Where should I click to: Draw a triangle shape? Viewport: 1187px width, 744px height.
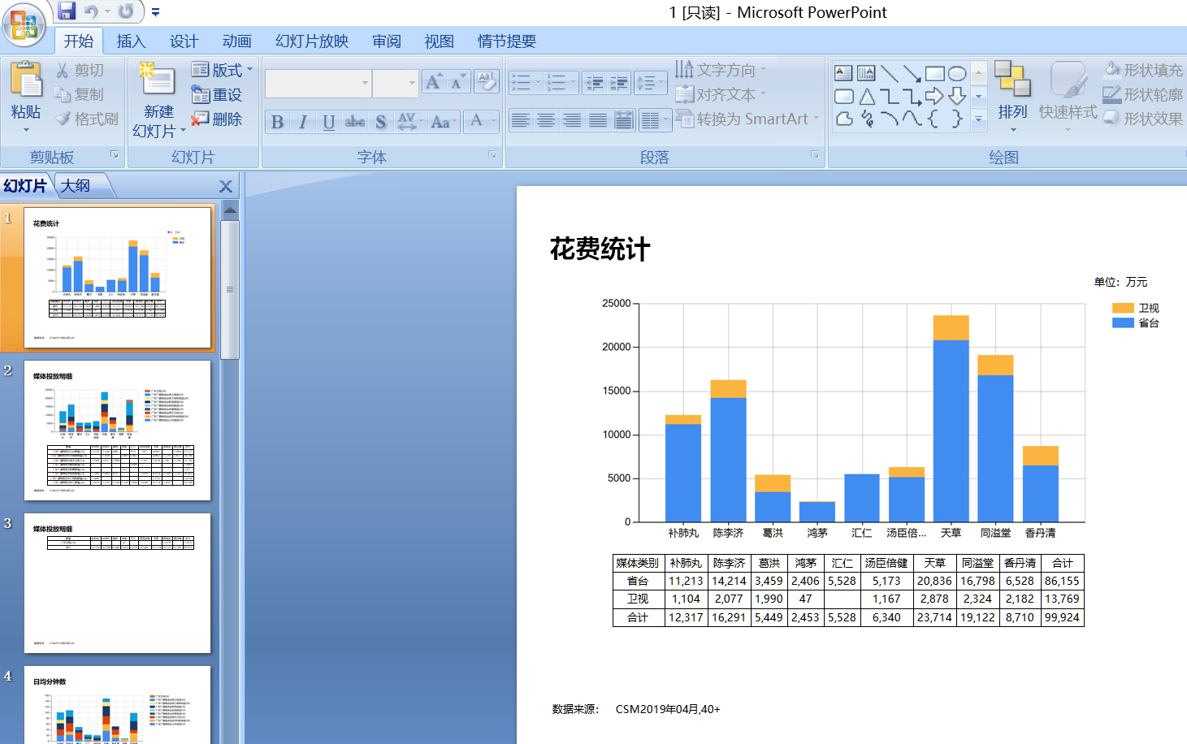pyautogui.click(x=867, y=96)
